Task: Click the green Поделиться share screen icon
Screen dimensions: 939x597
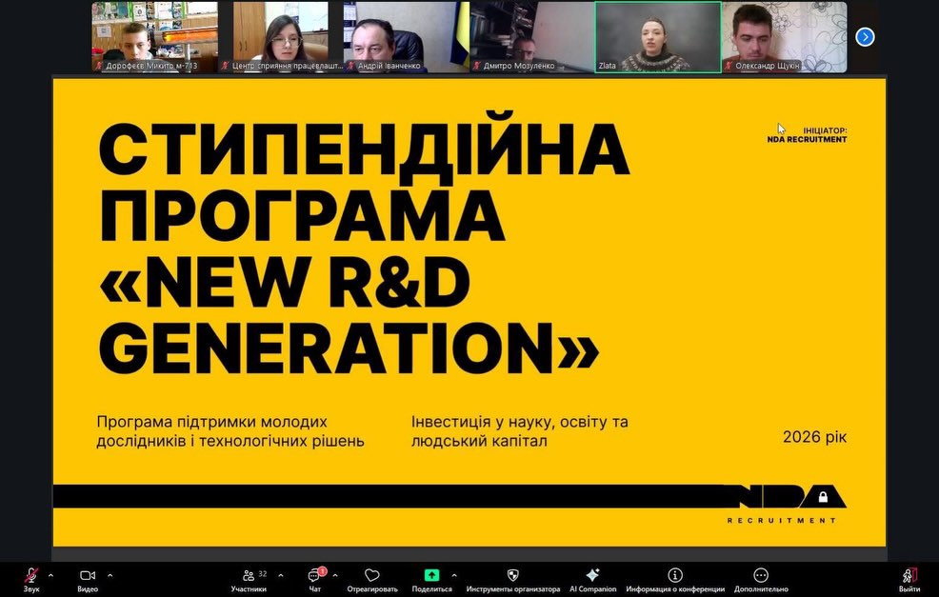Action: click(x=431, y=575)
